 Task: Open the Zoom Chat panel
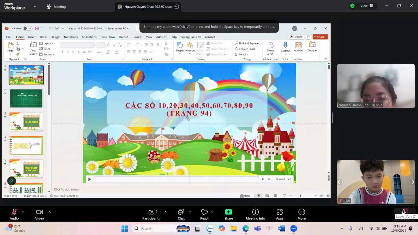[181, 212]
